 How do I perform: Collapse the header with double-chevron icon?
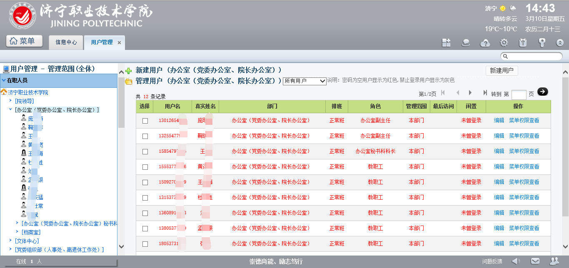[560, 42]
